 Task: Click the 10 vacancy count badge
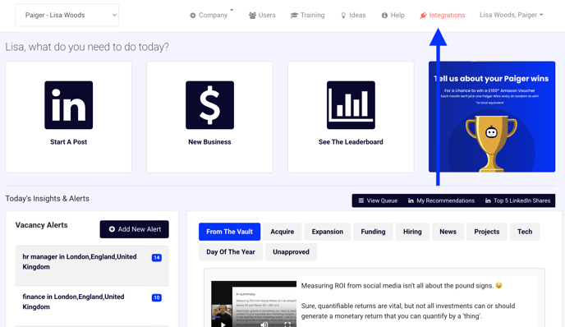click(156, 297)
